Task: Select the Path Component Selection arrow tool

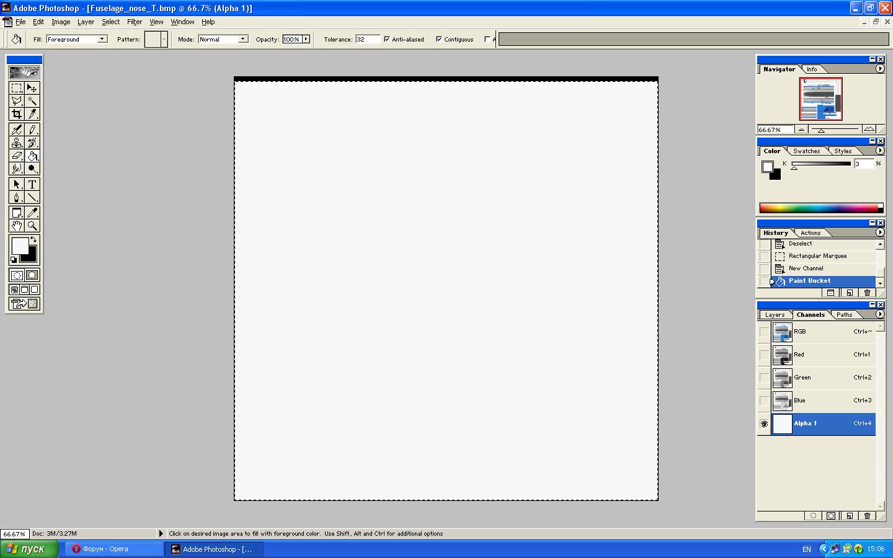Action: point(17,184)
